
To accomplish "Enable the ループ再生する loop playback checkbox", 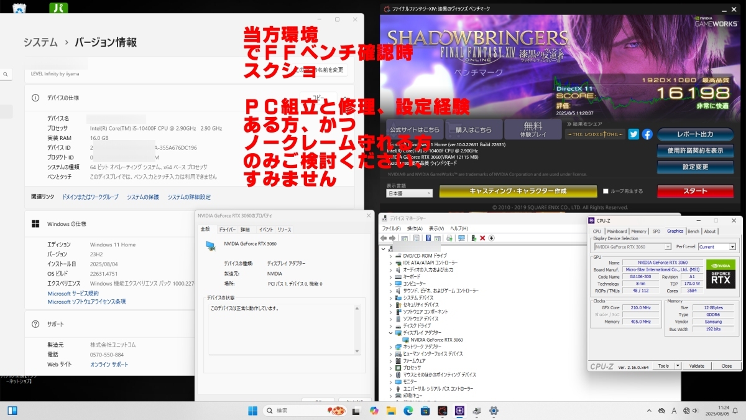I will [606, 191].
